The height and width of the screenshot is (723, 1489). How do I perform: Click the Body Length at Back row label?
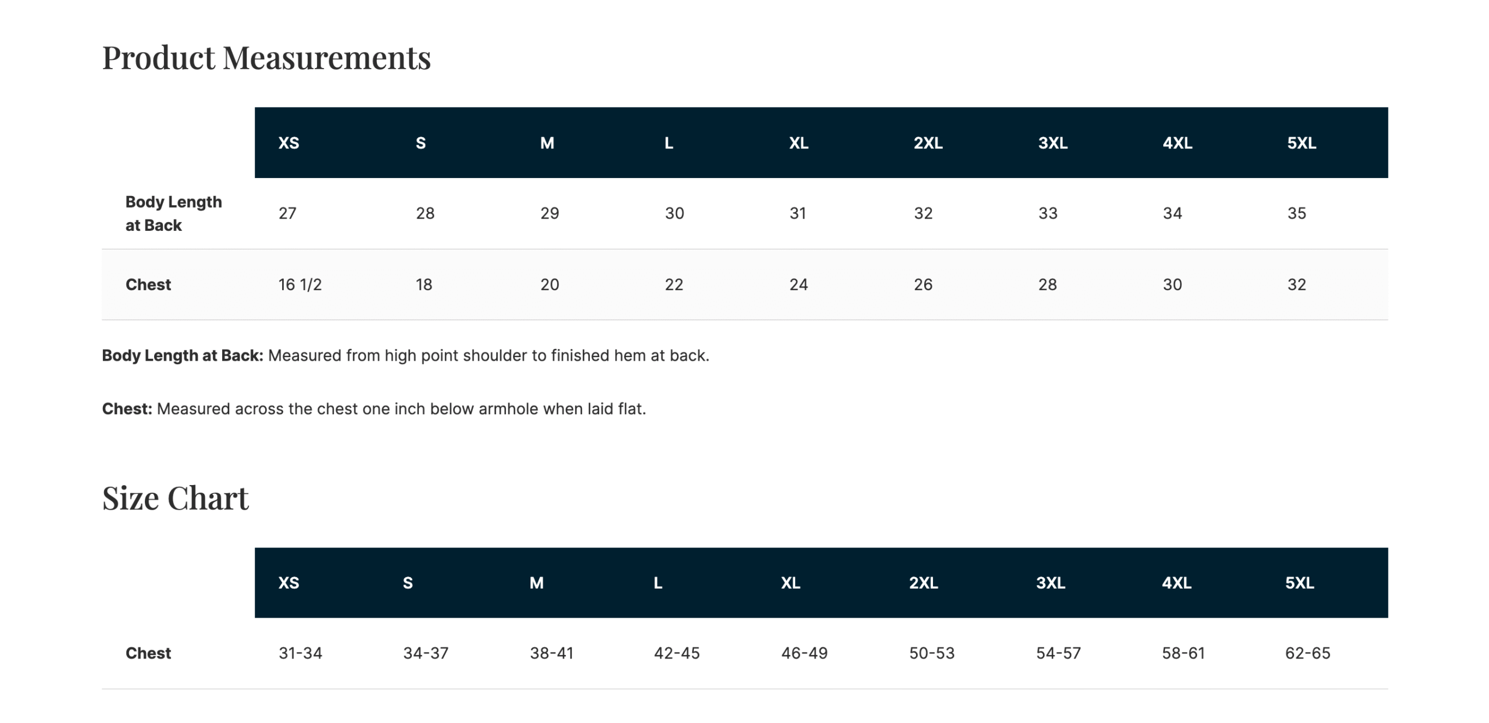coord(173,213)
